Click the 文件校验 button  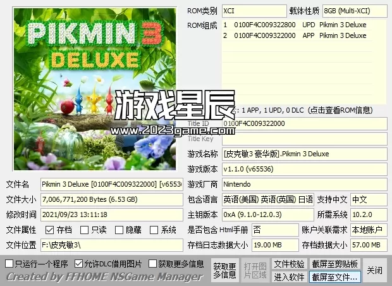[x=289, y=264]
